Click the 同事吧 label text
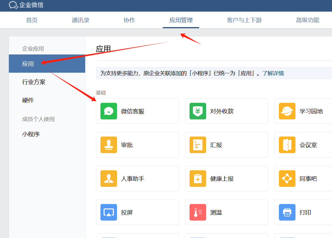Viewport: 332px width, 238px height. point(308,179)
